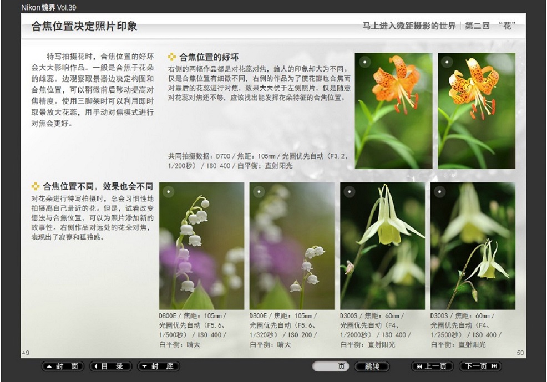This screenshot has height=382, width=547.
Task: Click the 合焦位置决定照片印象 page title
Action: pos(84,27)
